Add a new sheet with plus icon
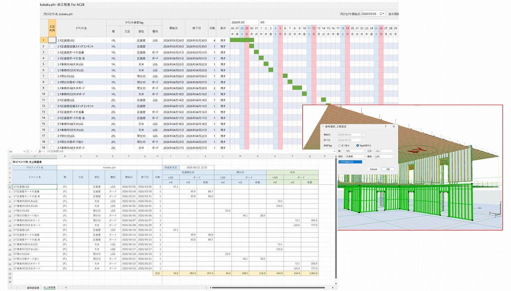511x291 pixels. 66,288
